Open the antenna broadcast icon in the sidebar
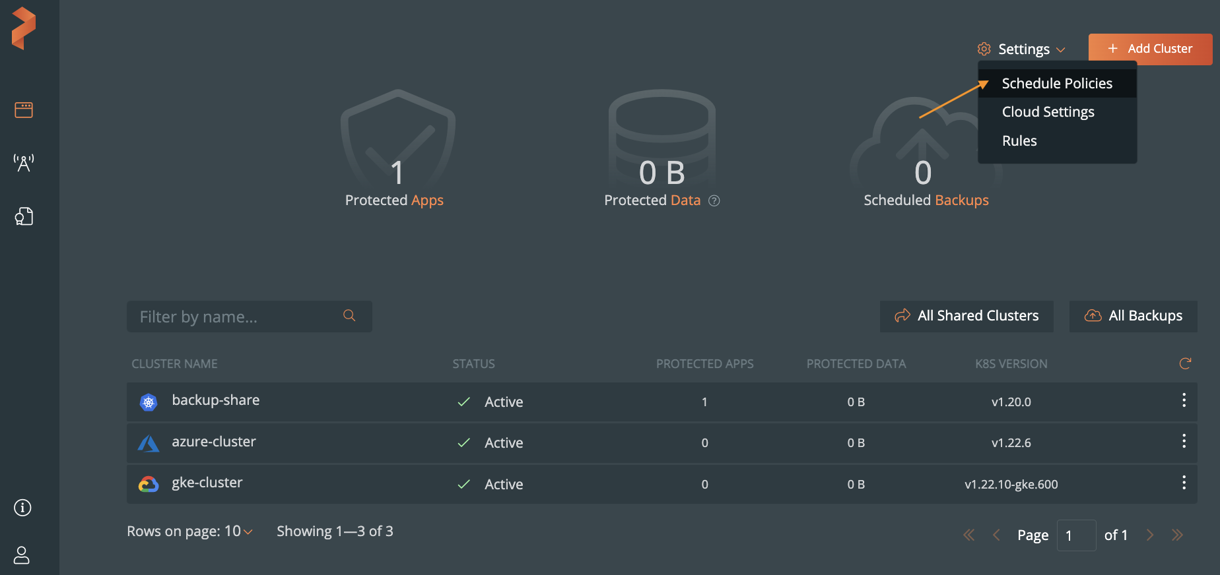This screenshot has height=575, width=1220. (24, 162)
